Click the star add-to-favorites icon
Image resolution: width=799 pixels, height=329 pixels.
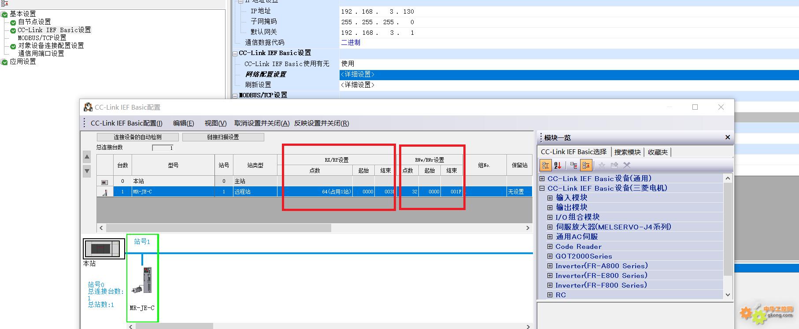click(602, 166)
